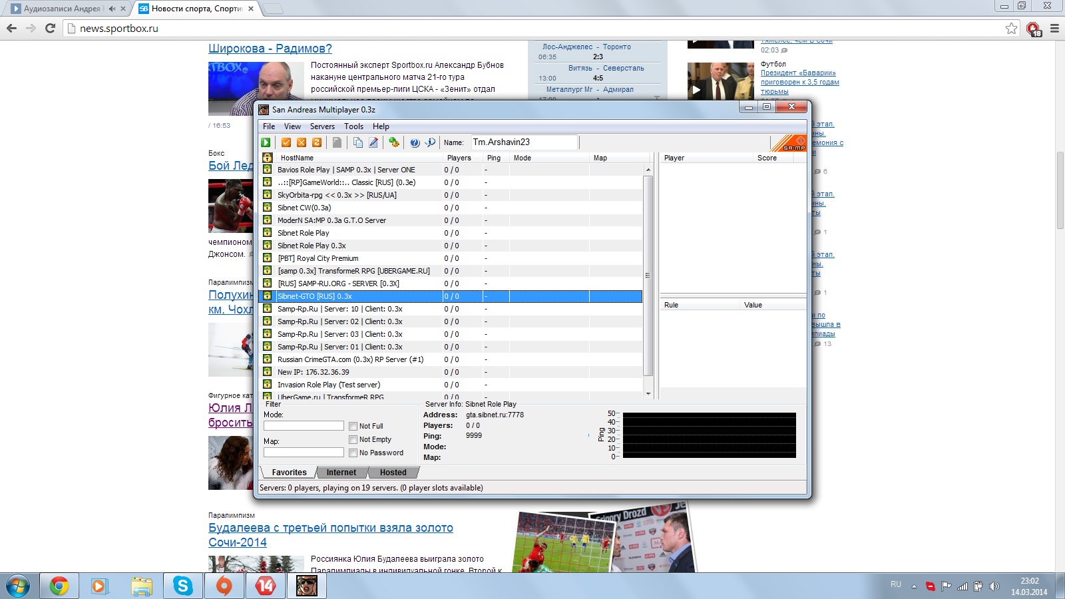The width and height of the screenshot is (1065, 599).
Task: Open the Help menu in SA-MP
Action: click(x=381, y=126)
